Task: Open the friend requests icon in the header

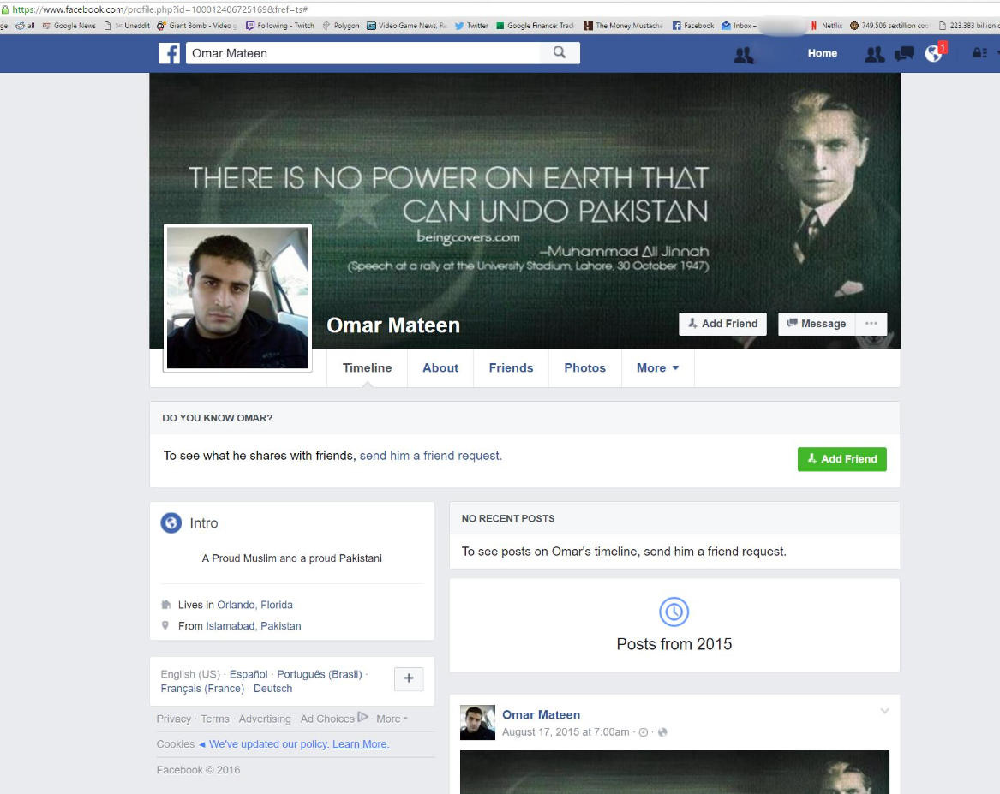Action: (x=874, y=53)
